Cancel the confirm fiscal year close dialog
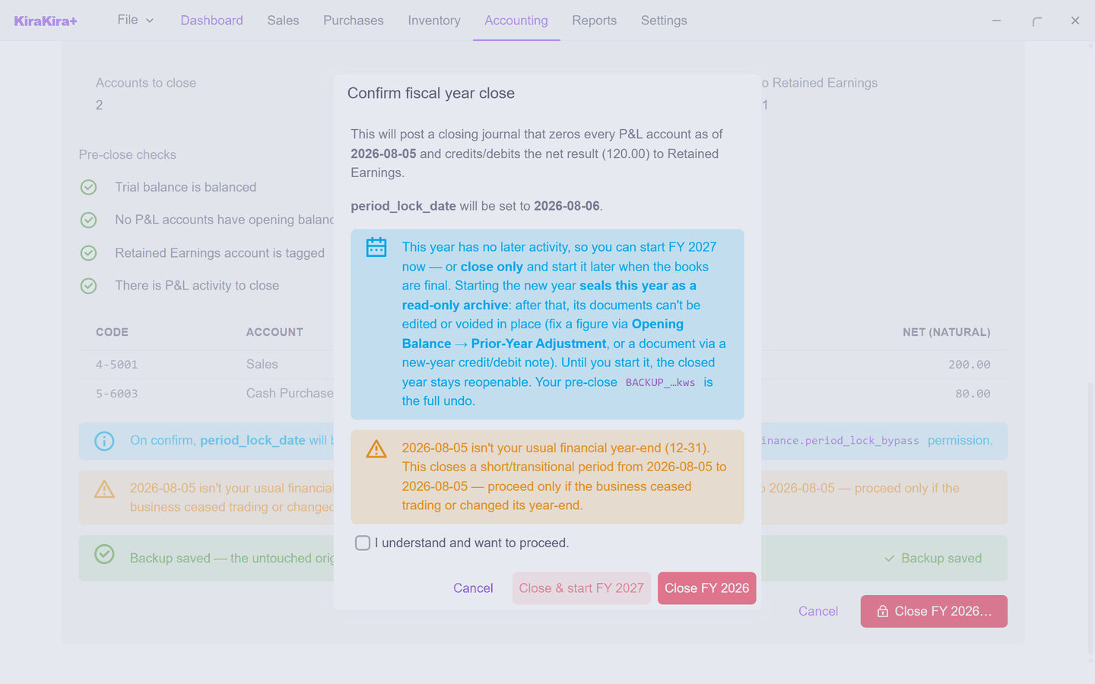 [473, 588]
